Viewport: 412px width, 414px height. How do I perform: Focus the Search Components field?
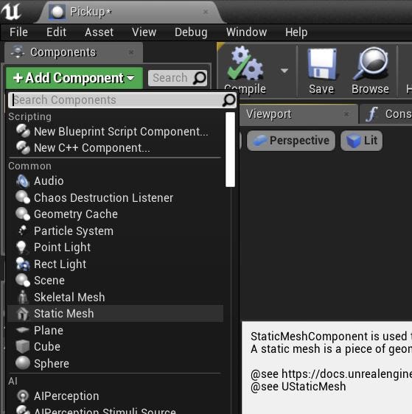[122, 100]
